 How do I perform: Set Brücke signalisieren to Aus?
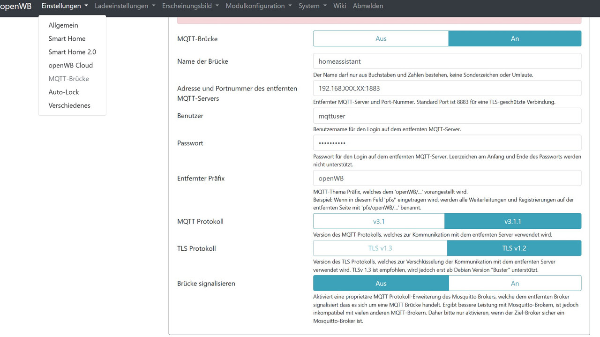pyautogui.click(x=381, y=283)
